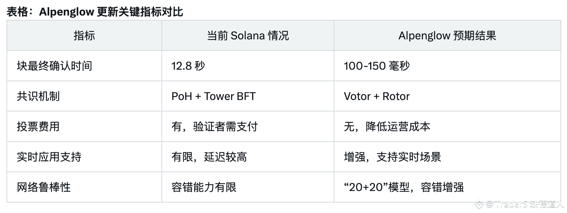Click the 投票费用 row label

(x=38, y=126)
